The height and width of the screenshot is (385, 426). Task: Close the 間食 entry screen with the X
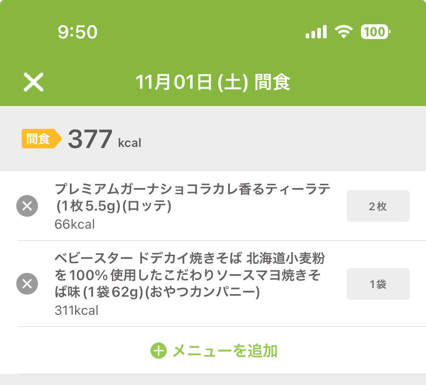click(34, 82)
